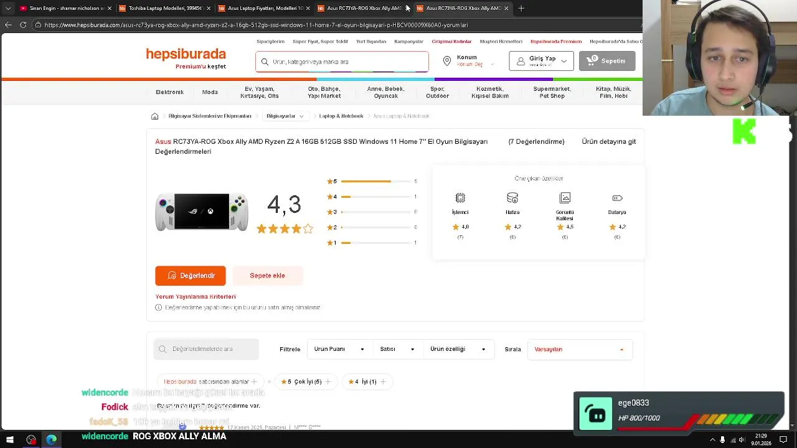Image resolution: width=797 pixels, height=448 pixels.
Task: Focus the product search field
Action: 342,62
